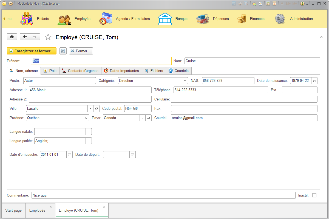Toggle the Inactif checkbox
The image size is (329, 219).
(314, 195)
